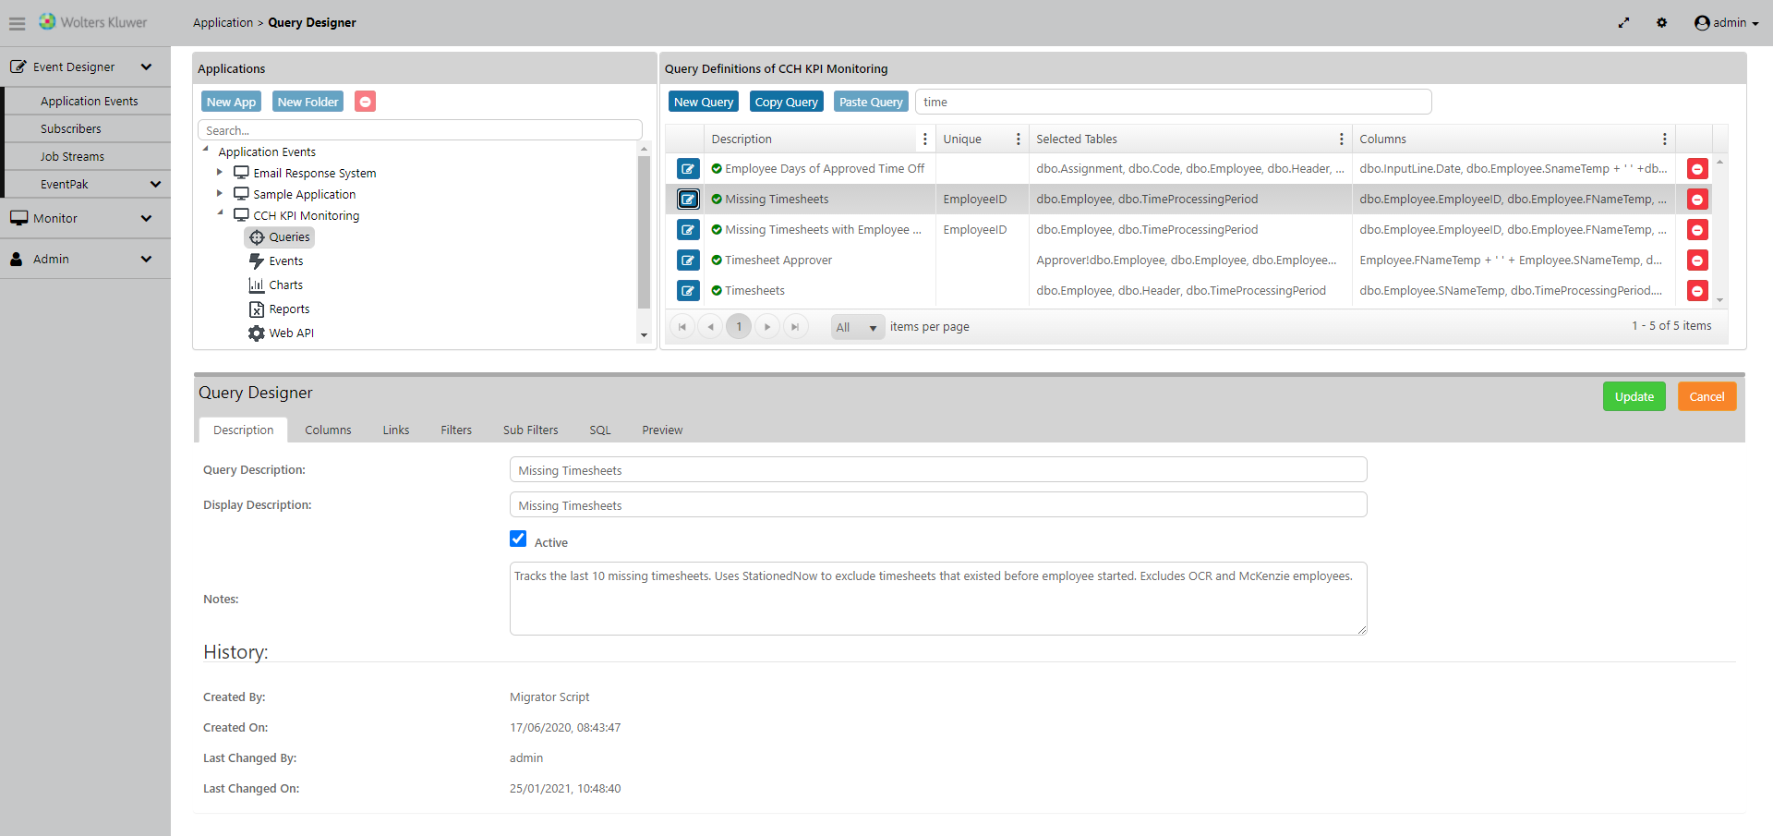The height and width of the screenshot is (836, 1773).
Task: Edit the Missing Timesheets with Employee query
Action: (688, 230)
